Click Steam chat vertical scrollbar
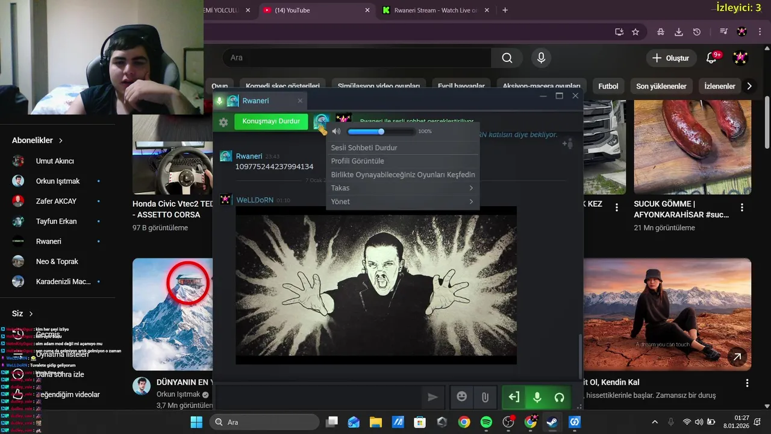The image size is (771, 434). point(580,356)
